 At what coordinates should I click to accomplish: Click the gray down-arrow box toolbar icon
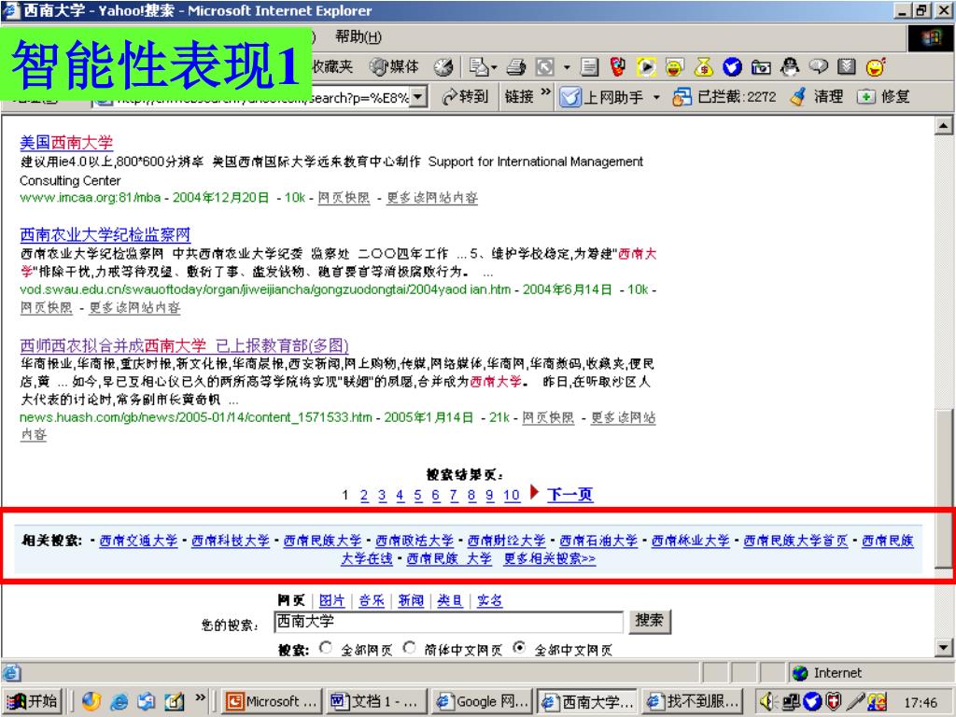click(846, 66)
